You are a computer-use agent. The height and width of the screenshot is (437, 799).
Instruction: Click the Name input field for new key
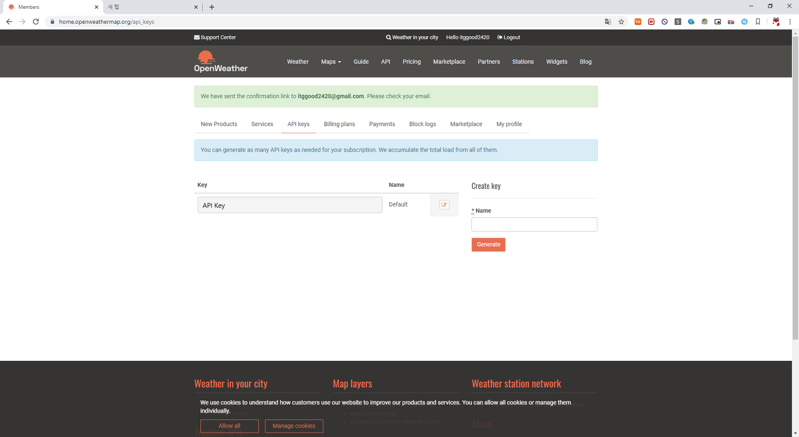point(534,225)
